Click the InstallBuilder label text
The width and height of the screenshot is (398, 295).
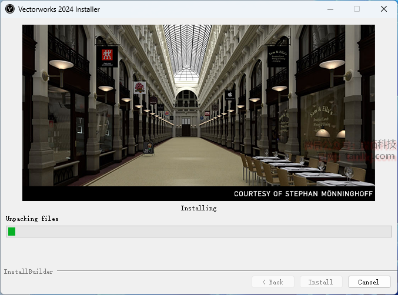click(28, 271)
